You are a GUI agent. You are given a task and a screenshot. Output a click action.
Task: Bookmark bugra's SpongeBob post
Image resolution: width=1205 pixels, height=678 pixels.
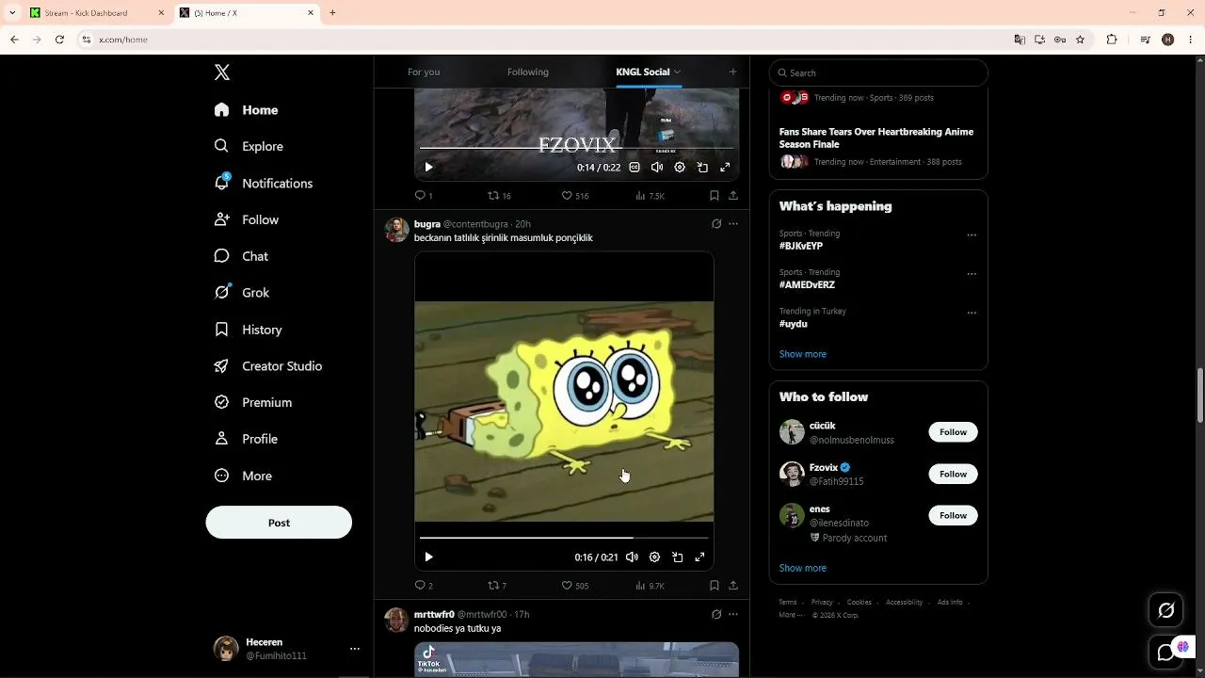715,586
